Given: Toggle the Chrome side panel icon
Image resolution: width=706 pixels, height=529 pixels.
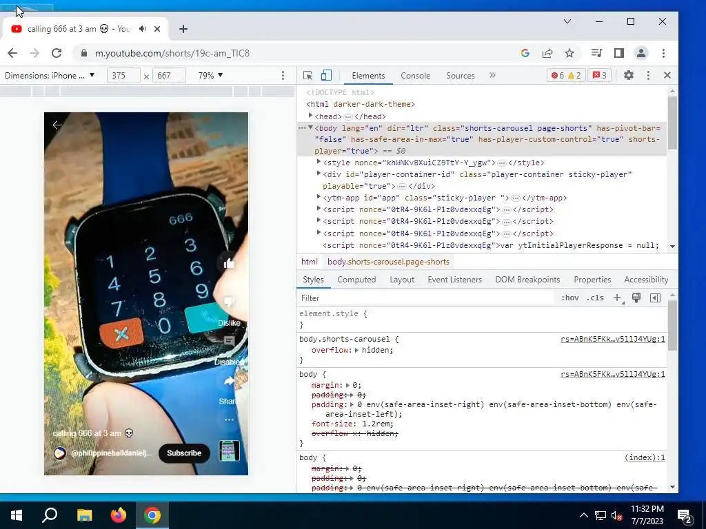Looking at the screenshot, I should click(619, 53).
